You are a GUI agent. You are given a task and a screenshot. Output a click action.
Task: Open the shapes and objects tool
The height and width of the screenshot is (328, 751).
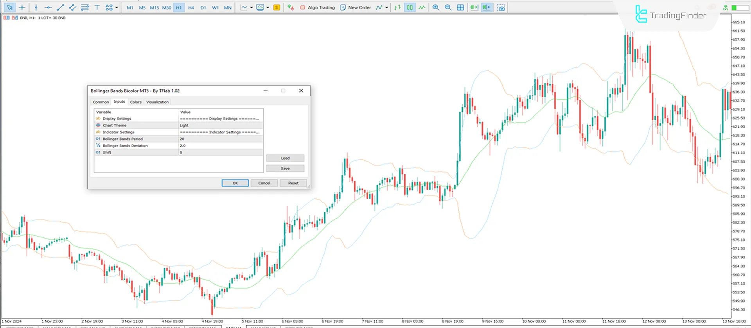tap(109, 7)
